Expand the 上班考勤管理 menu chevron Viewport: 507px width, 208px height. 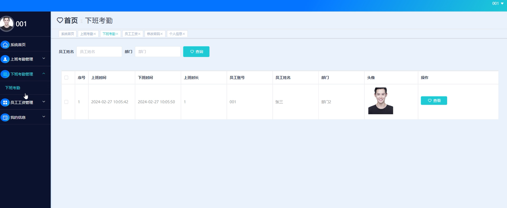[x=44, y=58]
